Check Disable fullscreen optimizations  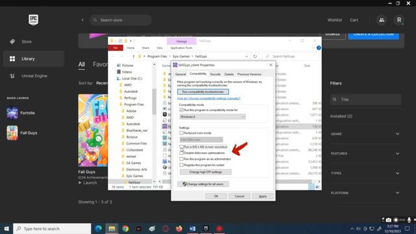(x=181, y=153)
